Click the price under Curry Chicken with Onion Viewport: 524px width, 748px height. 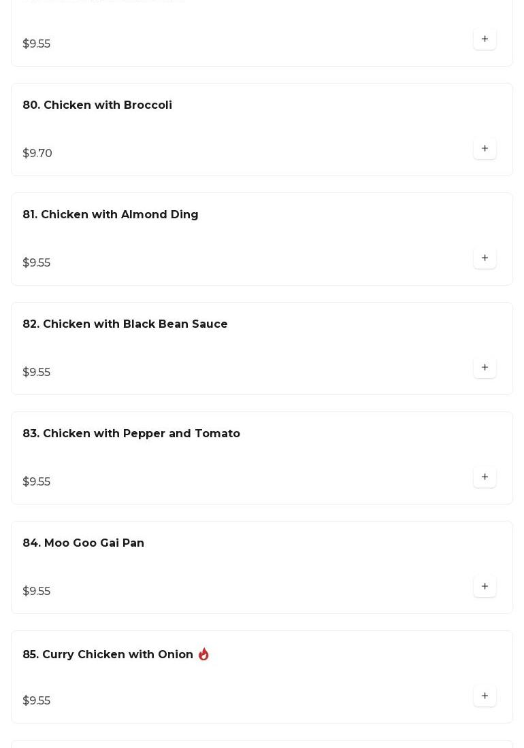[37, 701]
